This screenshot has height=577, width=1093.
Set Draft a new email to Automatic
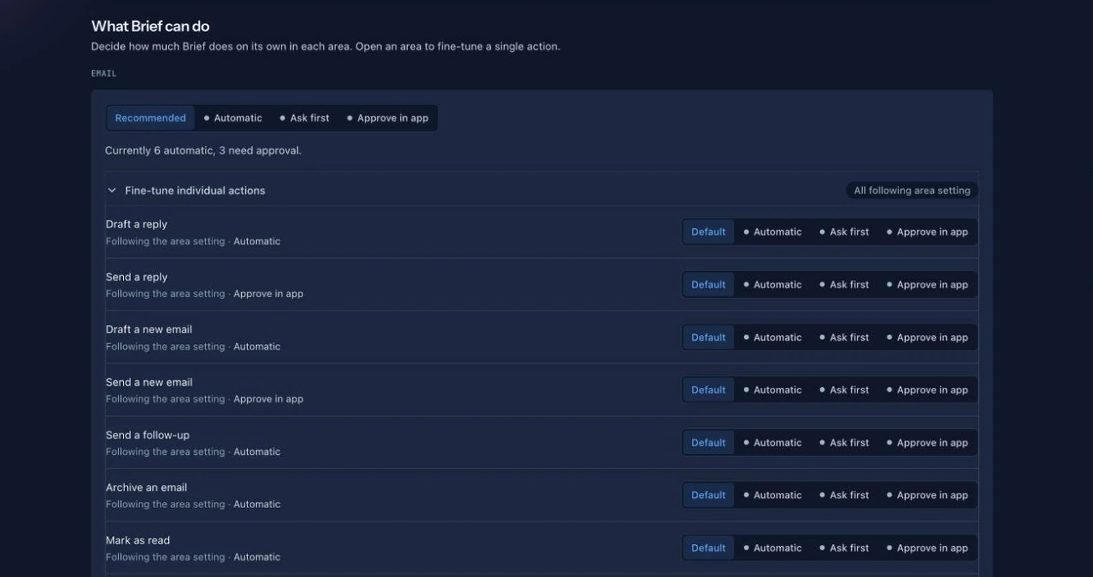(773, 337)
